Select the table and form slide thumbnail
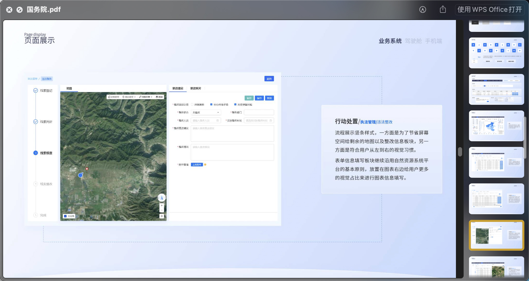 [x=497, y=89]
